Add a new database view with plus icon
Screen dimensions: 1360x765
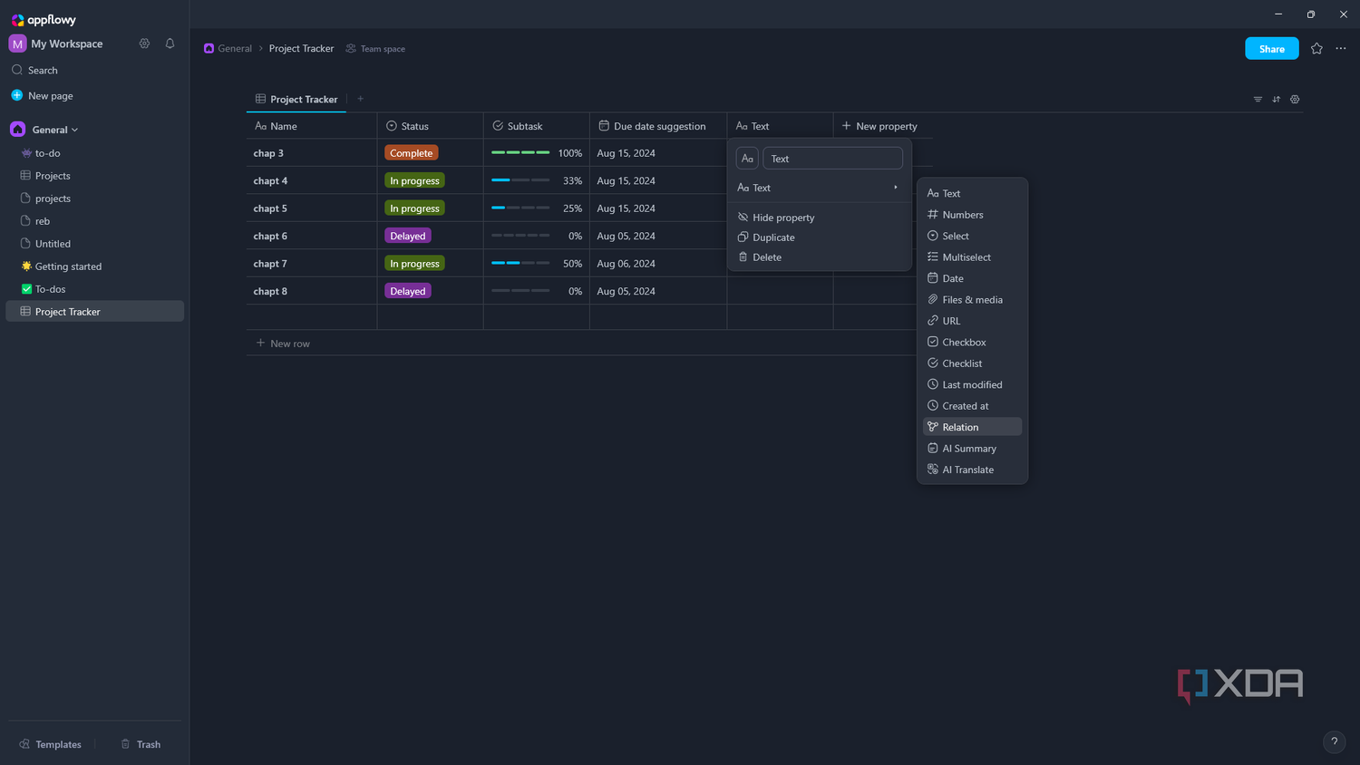point(360,99)
